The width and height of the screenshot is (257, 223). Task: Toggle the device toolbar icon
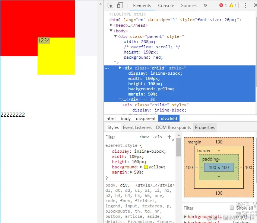120,5
